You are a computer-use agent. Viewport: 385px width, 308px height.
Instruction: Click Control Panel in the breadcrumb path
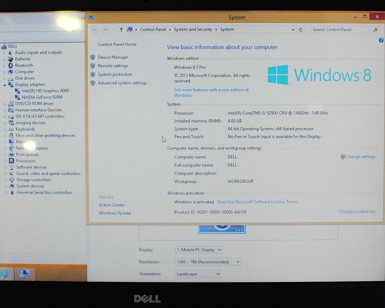(153, 30)
